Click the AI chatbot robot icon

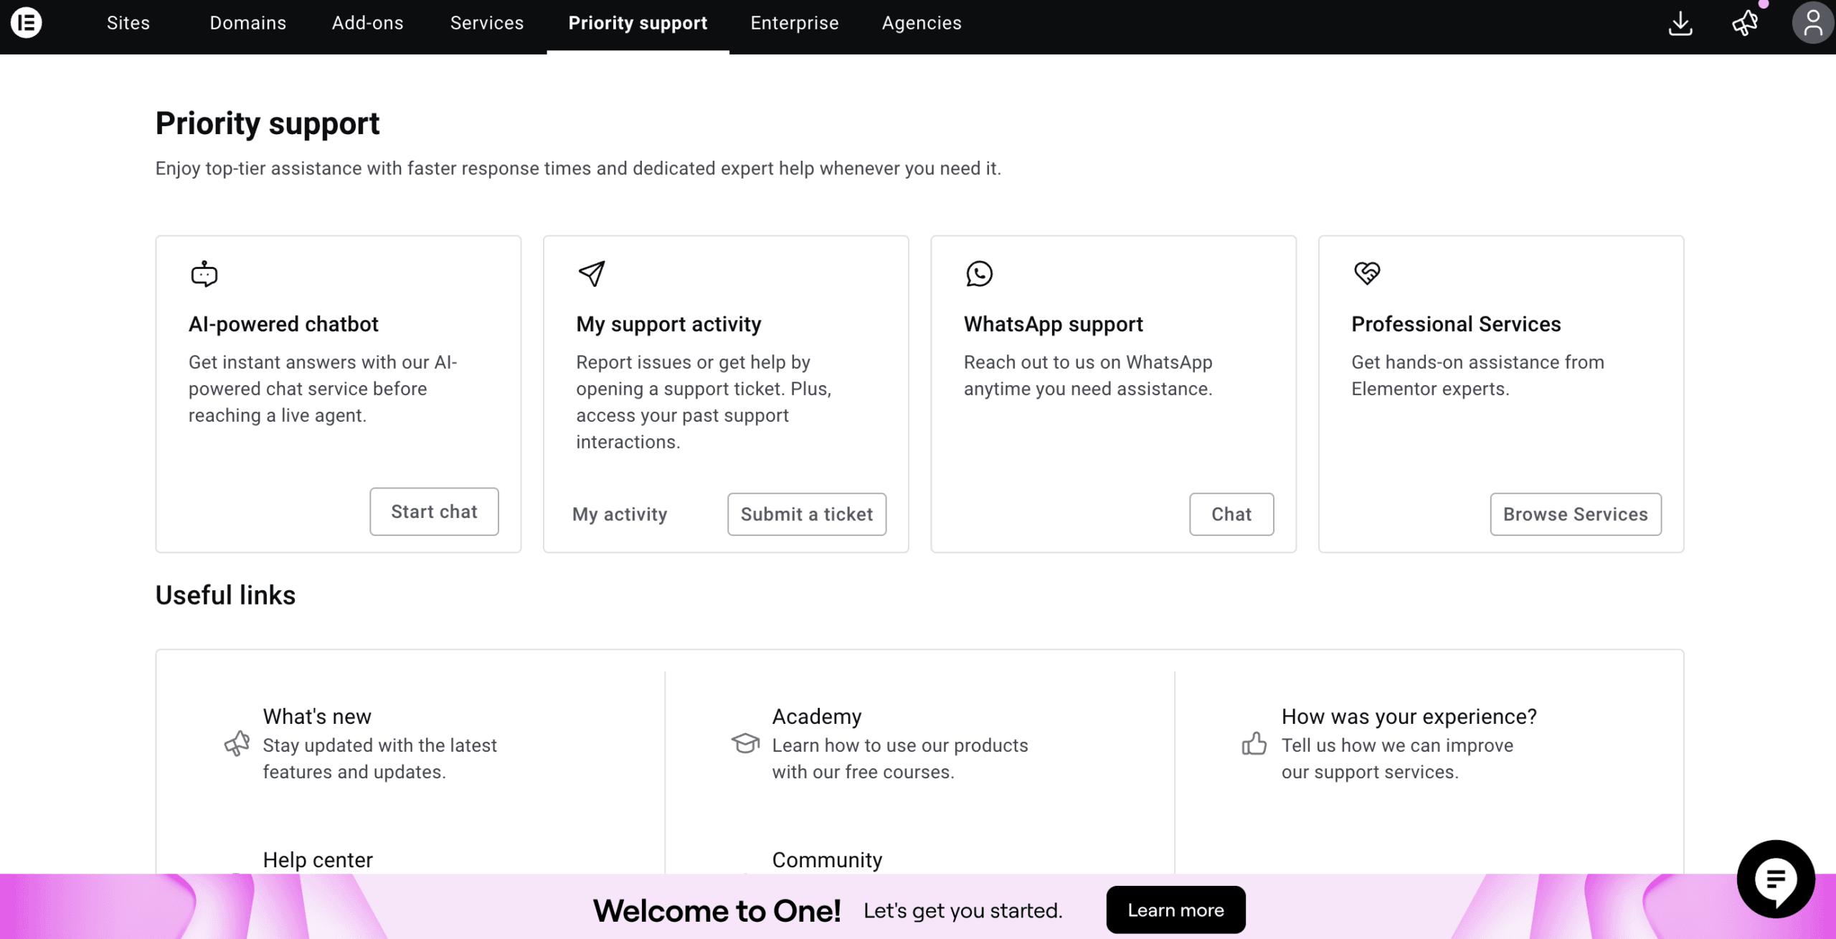pyautogui.click(x=204, y=274)
